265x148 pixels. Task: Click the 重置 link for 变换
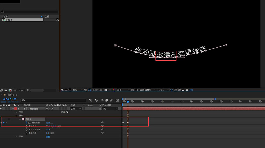point(48,137)
